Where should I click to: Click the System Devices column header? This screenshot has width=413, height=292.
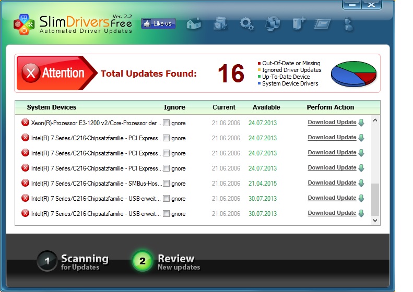(52, 107)
